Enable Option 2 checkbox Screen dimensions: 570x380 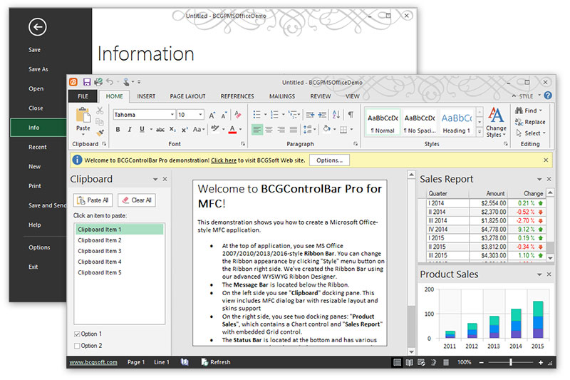(77, 346)
